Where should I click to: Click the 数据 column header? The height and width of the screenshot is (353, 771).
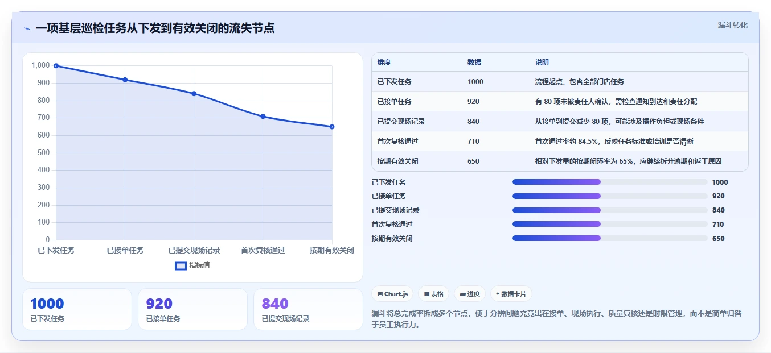pyautogui.click(x=474, y=63)
